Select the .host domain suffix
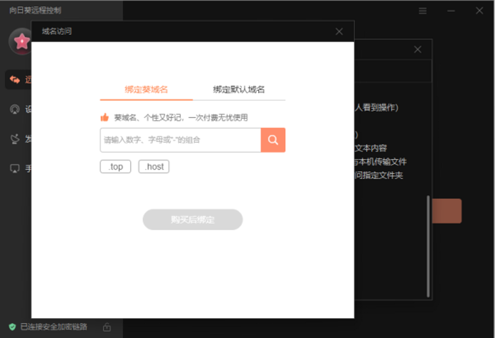Viewport: 495px width, 338px height. pyautogui.click(x=153, y=167)
